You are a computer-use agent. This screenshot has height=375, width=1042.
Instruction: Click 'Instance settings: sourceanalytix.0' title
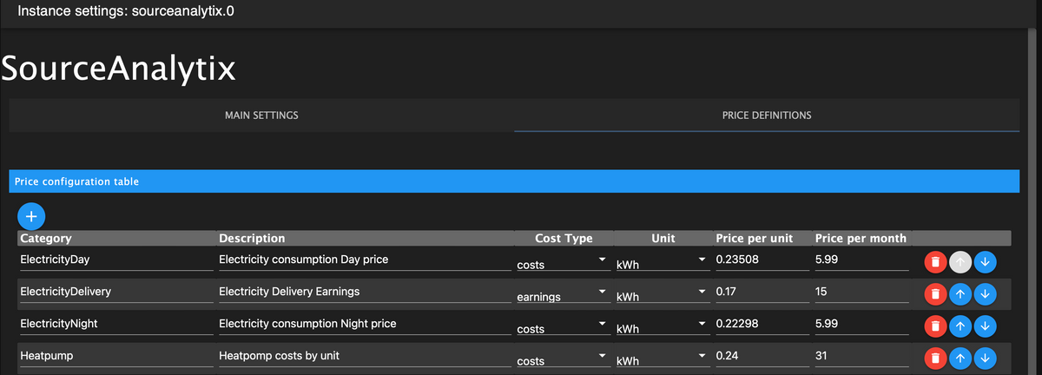click(x=126, y=12)
